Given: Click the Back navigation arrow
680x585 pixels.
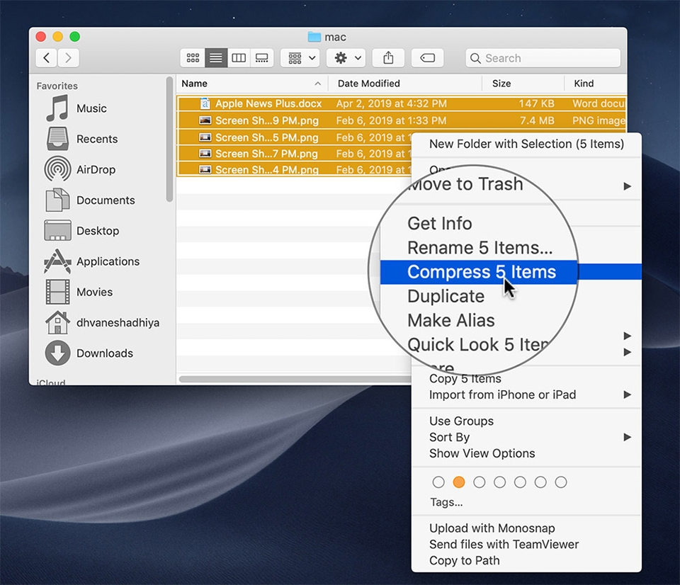Looking at the screenshot, I should 47,58.
